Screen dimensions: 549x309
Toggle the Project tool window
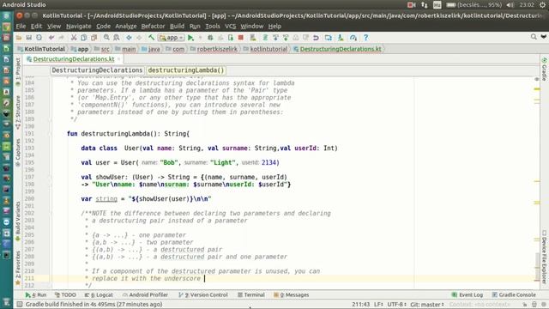click(x=18, y=72)
